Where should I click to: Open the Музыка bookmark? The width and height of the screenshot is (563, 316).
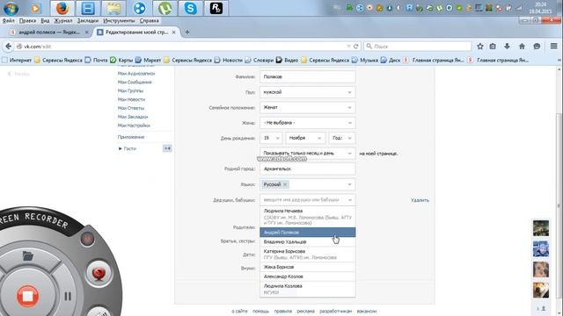[x=365, y=61]
